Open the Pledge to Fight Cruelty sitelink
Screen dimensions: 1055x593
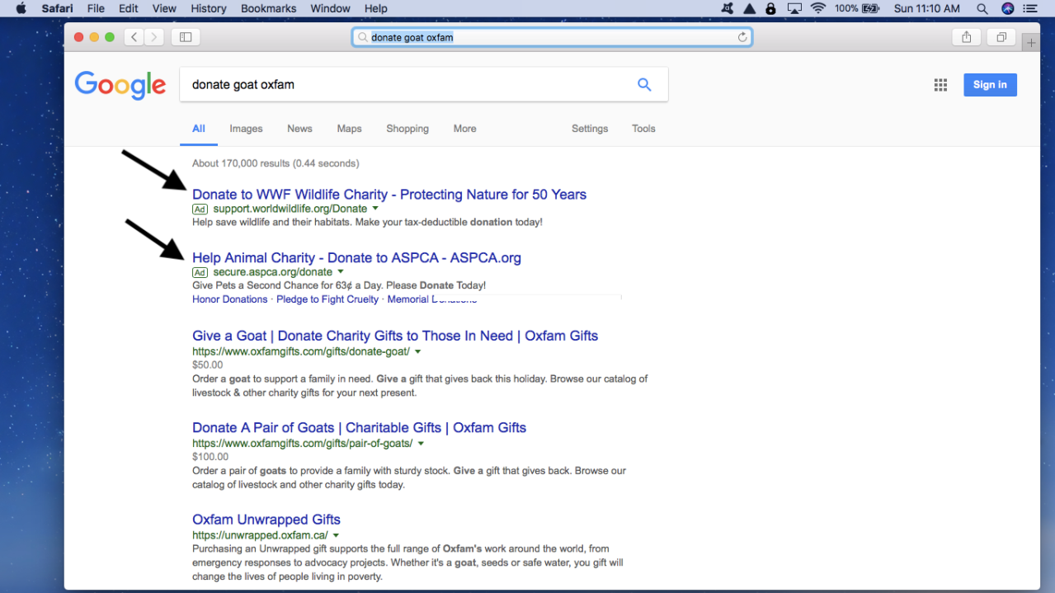click(x=327, y=299)
